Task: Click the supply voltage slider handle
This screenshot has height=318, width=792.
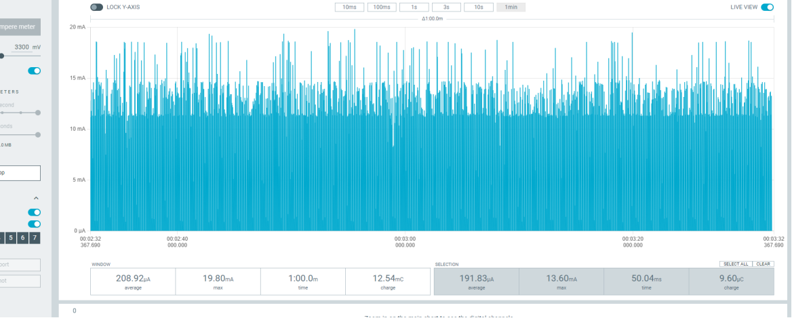Action: point(1,56)
